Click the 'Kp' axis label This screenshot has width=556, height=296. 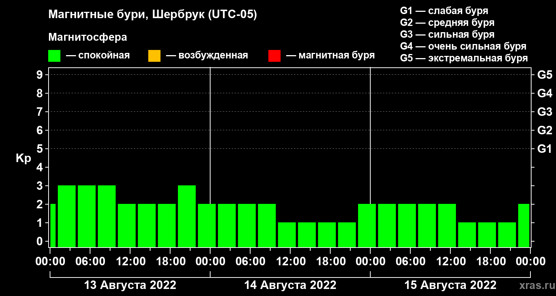(23, 158)
